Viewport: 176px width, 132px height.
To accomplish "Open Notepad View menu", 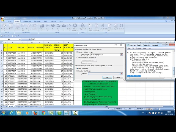I will coord(144,48).
